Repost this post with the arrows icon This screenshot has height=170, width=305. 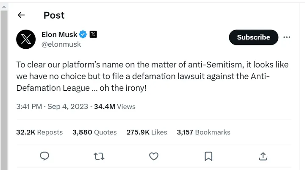[99, 156]
